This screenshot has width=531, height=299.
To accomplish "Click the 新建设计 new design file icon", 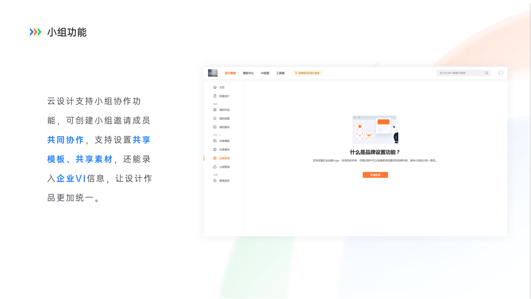I will (x=215, y=96).
